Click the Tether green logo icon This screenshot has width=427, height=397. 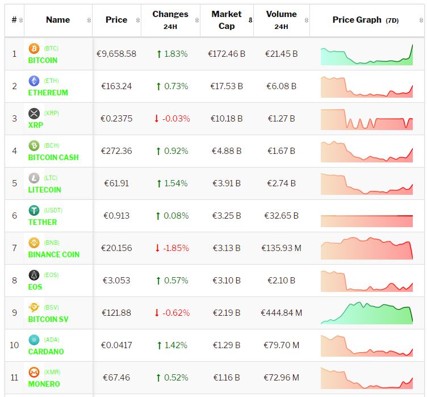click(x=34, y=211)
